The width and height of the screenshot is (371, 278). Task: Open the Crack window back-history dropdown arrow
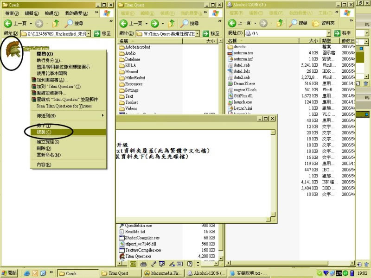pos(31,24)
